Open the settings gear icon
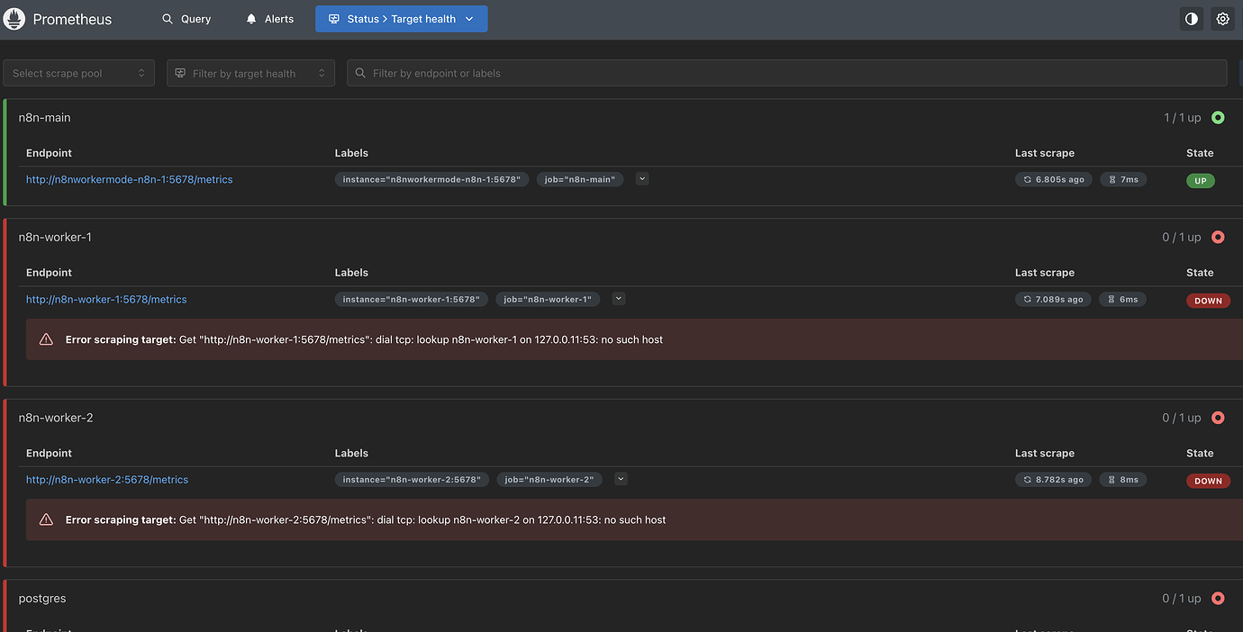Viewport: 1243px width, 632px height. (1222, 18)
